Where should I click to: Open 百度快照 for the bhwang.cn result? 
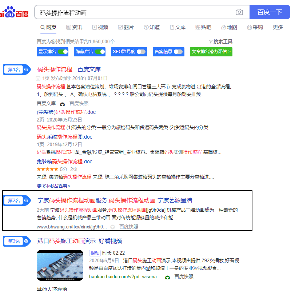coord(129,227)
